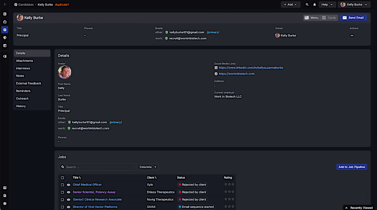
Task: Open the Add dropdown
Action: [x=290, y=4]
